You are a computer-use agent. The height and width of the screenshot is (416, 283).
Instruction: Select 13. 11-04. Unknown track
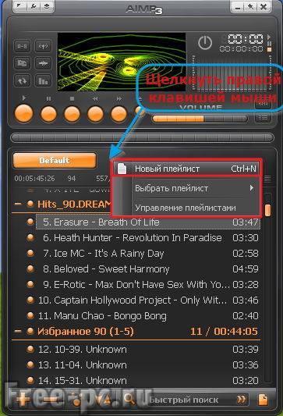(148, 364)
